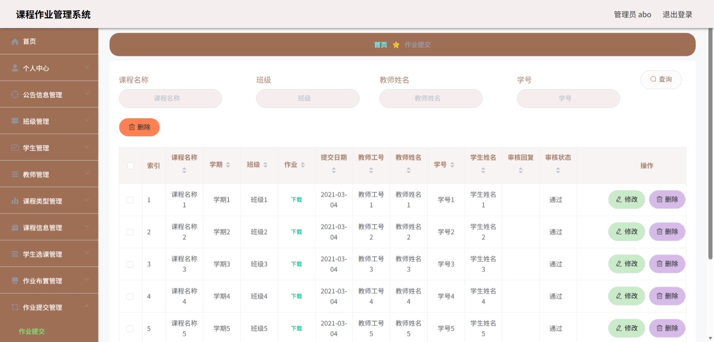Image resolution: width=714 pixels, height=342 pixels.
Task: Click 修改 for row 4
Action: coord(627,296)
